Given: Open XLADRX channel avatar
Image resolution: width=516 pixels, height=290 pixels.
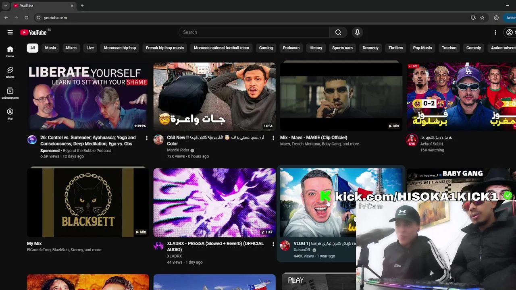Looking at the screenshot, I should pos(158,246).
